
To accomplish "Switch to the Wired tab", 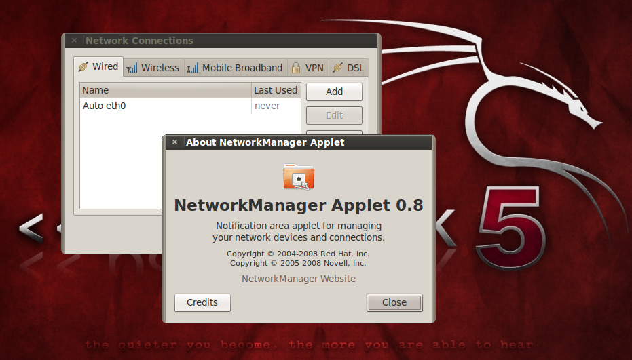I will [98, 66].
